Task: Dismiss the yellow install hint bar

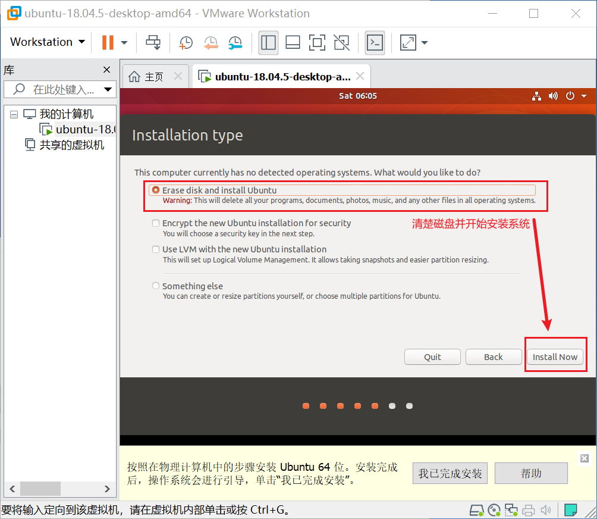Action: point(585,458)
